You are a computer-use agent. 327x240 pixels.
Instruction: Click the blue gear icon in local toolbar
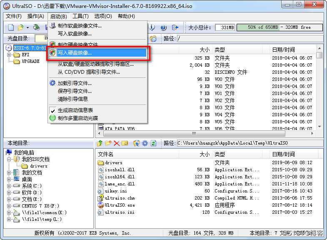tap(145, 143)
